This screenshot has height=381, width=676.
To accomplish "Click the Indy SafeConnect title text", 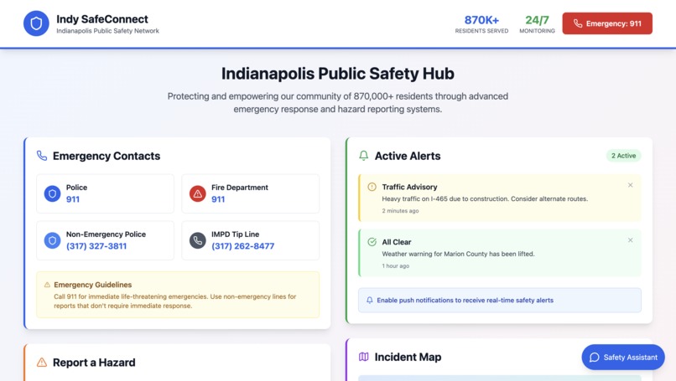I will (x=102, y=19).
